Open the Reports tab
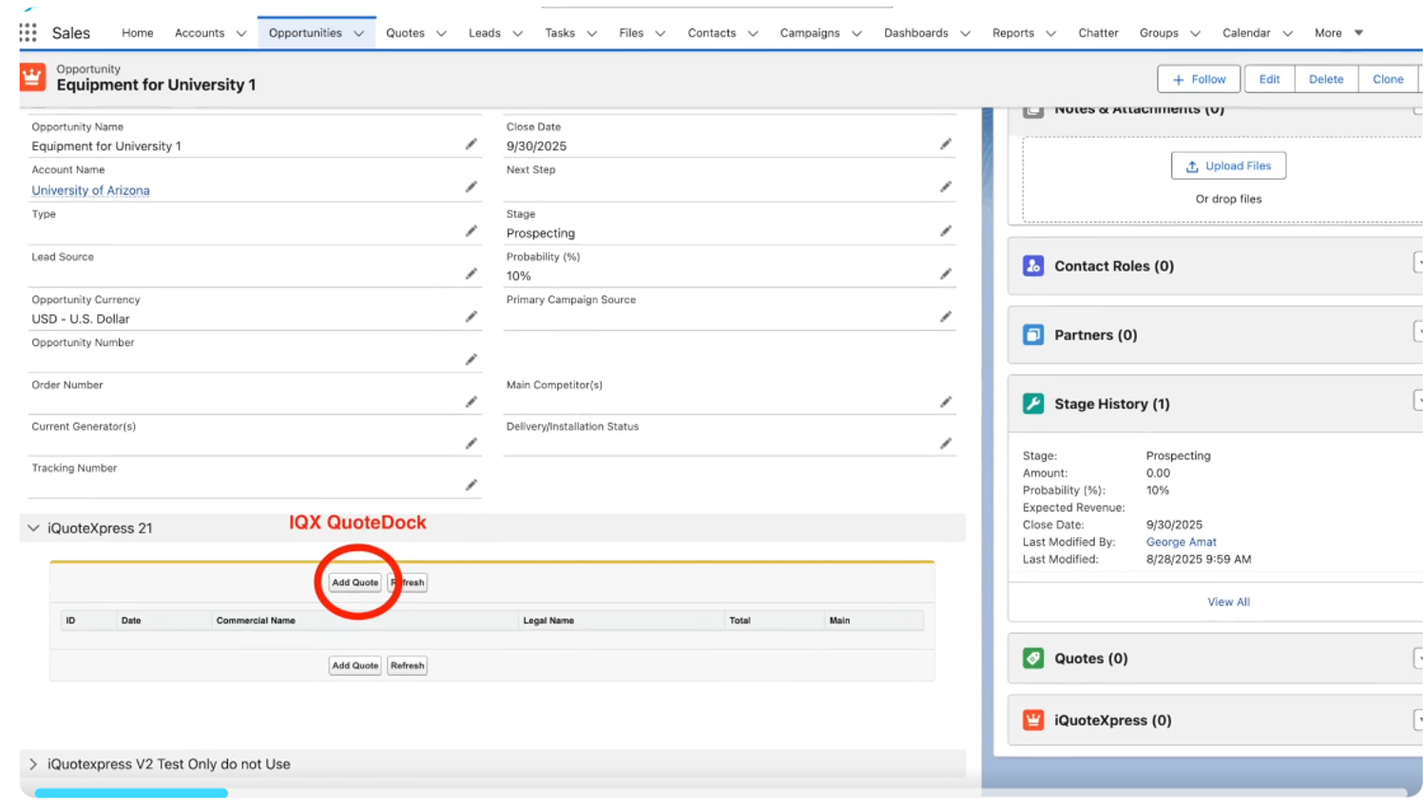Viewport: 1424px width, 808px height. tap(1013, 33)
